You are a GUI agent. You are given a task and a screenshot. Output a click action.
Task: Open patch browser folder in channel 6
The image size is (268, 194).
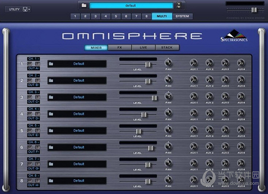point(51,147)
